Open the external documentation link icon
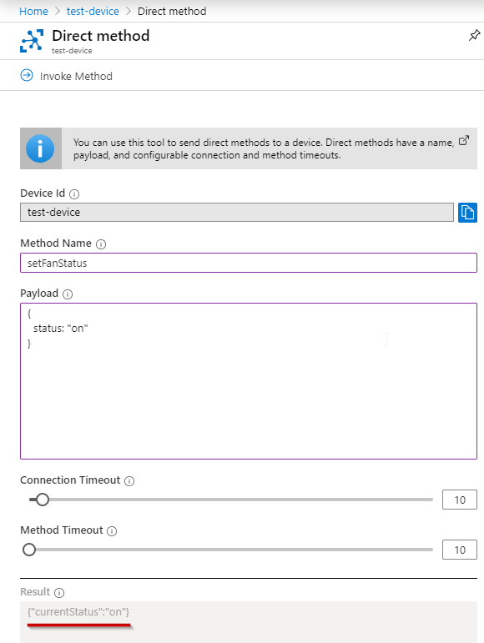The height and width of the screenshot is (643, 484). pyautogui.click(x=463, y=141)
